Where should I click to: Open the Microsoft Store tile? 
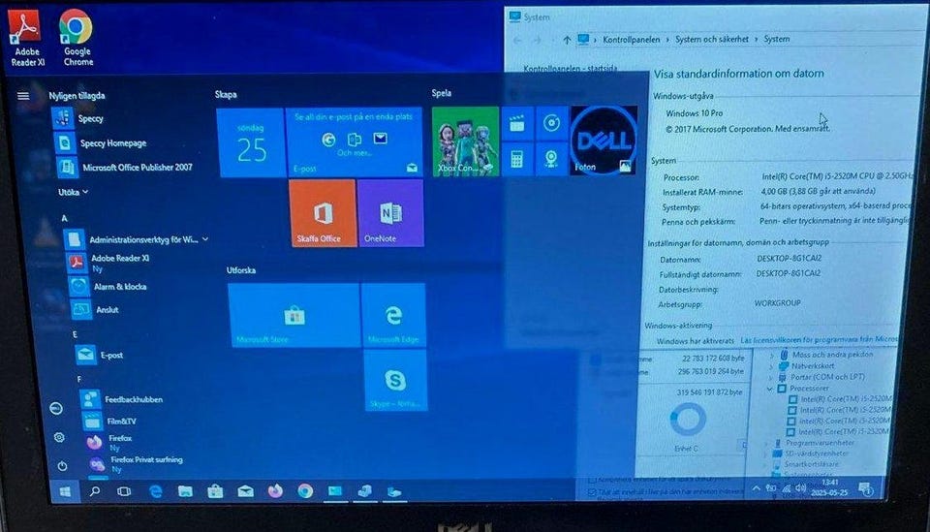pos(294,315)
